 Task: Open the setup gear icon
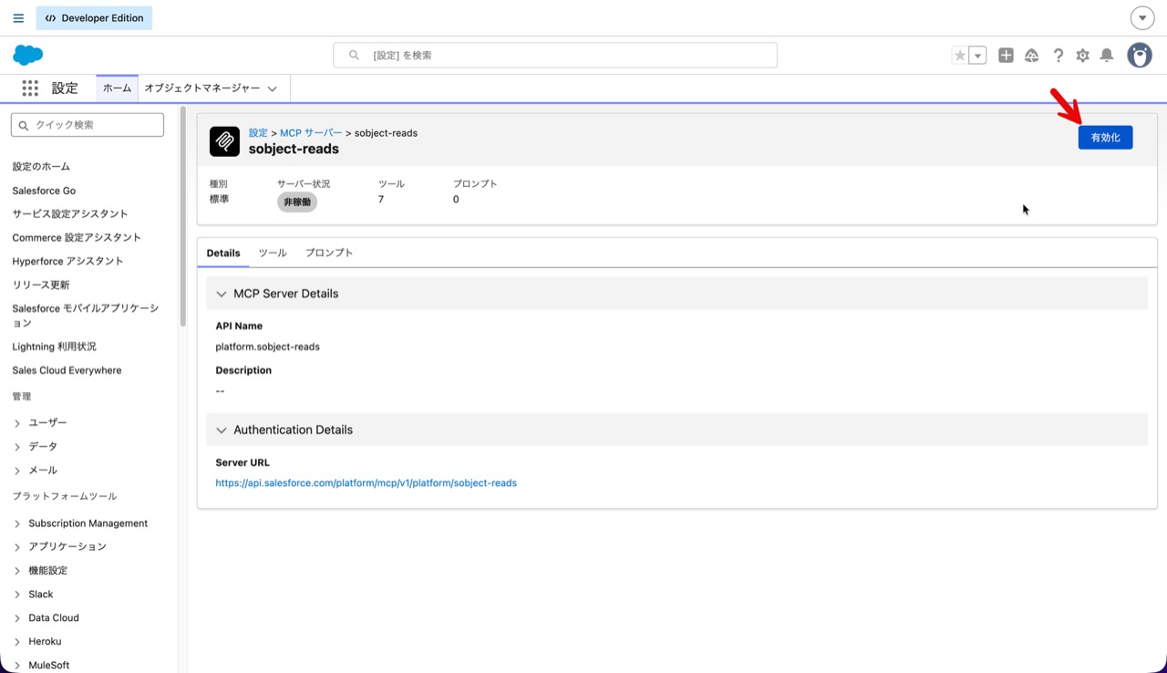pyautogui.click(x=1082, y=56)
